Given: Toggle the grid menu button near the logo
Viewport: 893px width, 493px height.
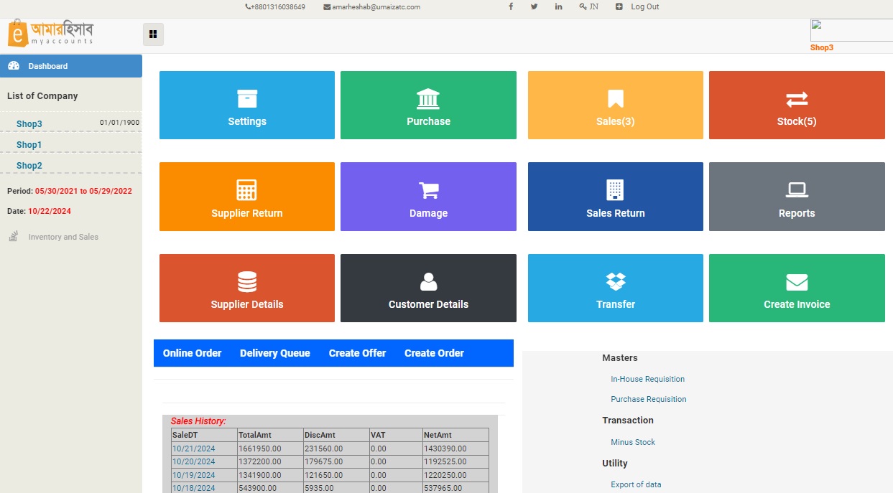Looking at the screenshot, I should click(x=153, y=34).
